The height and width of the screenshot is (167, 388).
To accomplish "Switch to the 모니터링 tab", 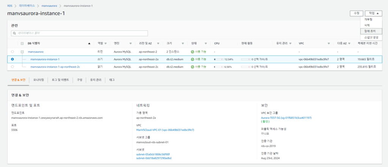I will click(x=39, y=80).
